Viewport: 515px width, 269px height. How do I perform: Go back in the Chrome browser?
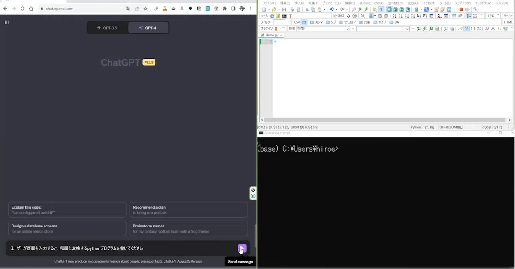tap(5, 9)
